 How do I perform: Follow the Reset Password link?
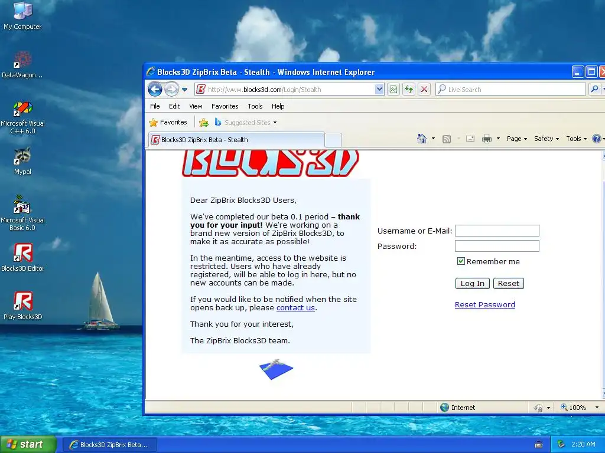click(x=485, y=305)
